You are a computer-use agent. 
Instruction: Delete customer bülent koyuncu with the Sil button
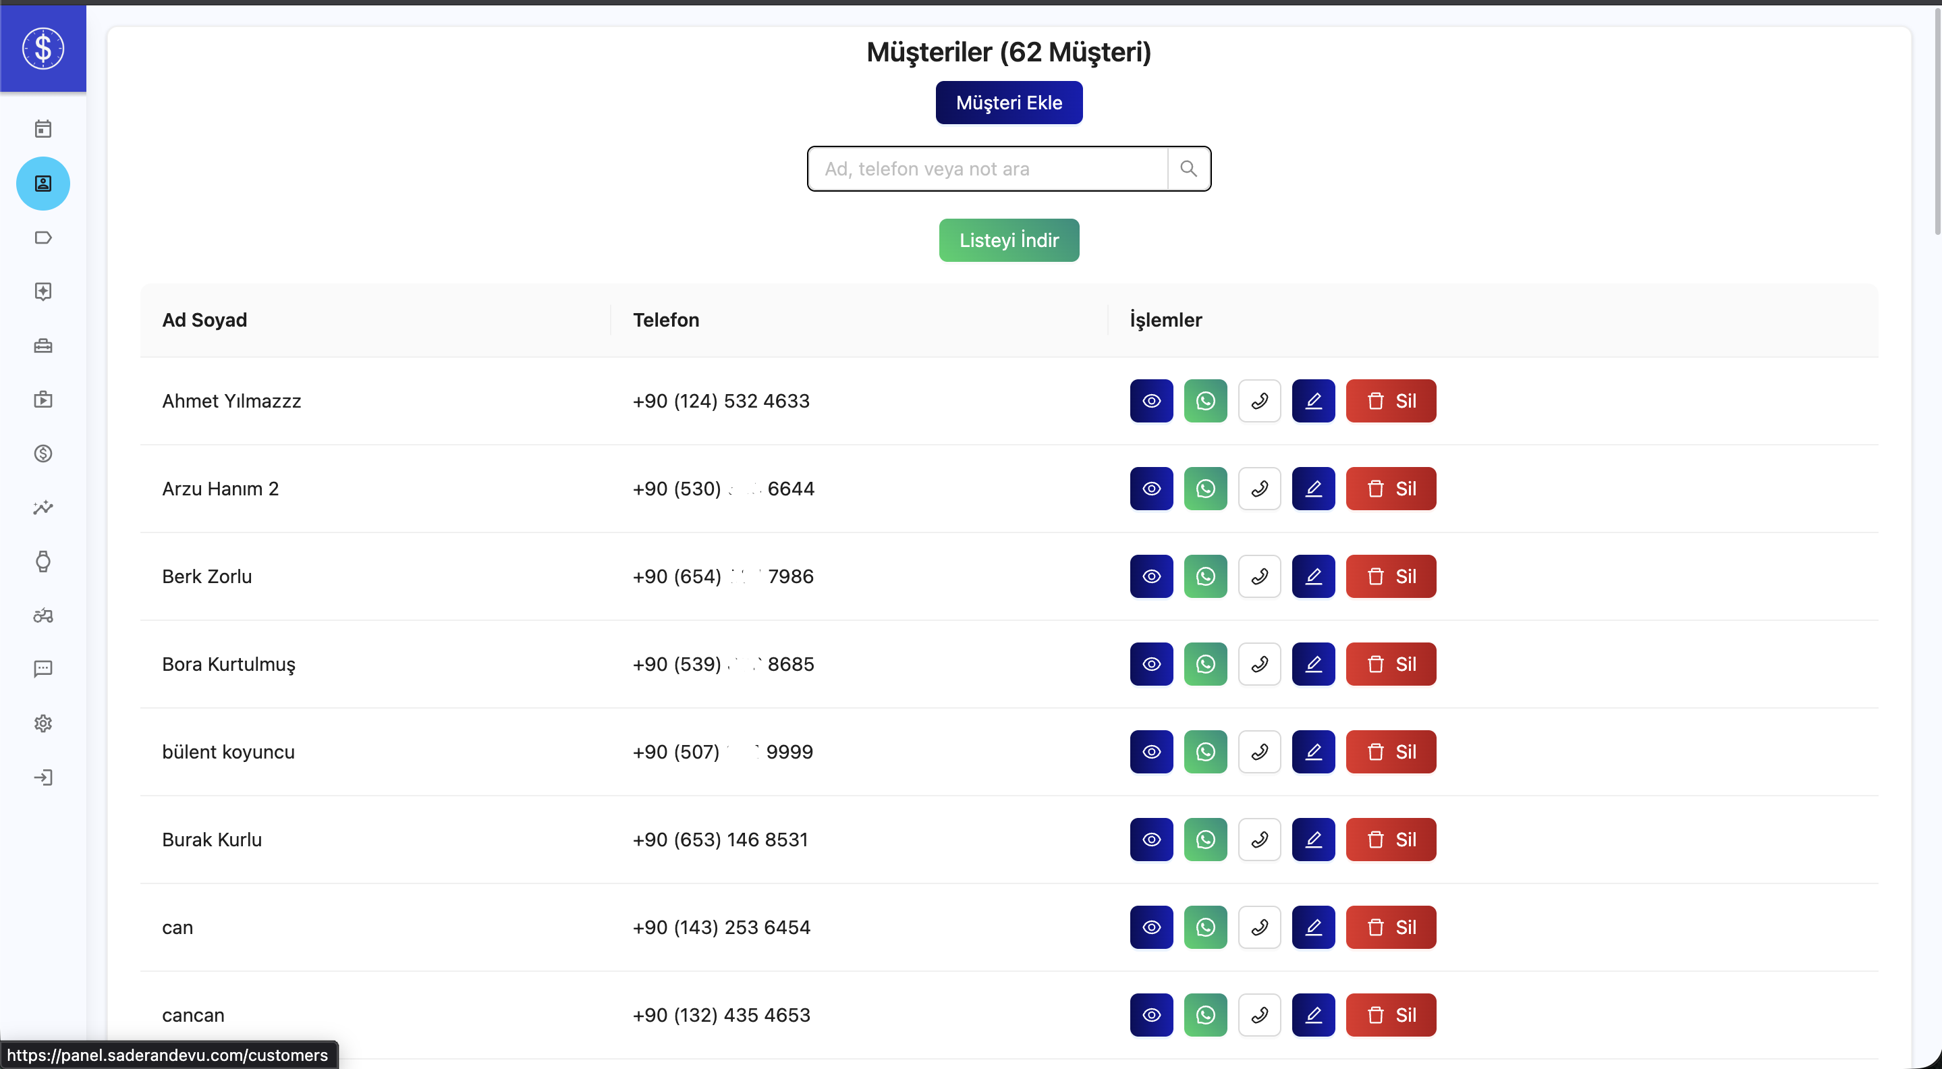pyautogui.click(x=1390, y=752)
